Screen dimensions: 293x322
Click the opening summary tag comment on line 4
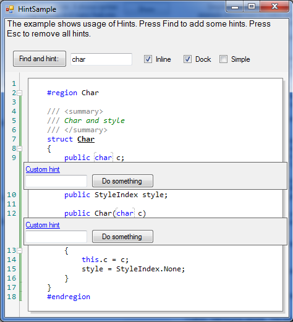click(75, 111)
